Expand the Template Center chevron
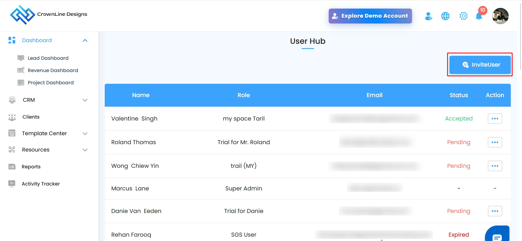Image resolution: width=522 pixels, height=241 pixels. pos(85,134)
